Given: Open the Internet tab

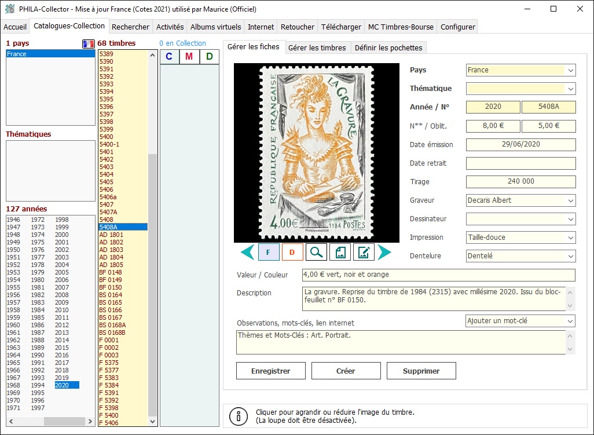Looking at the screenshot, I should coord(261,27).
